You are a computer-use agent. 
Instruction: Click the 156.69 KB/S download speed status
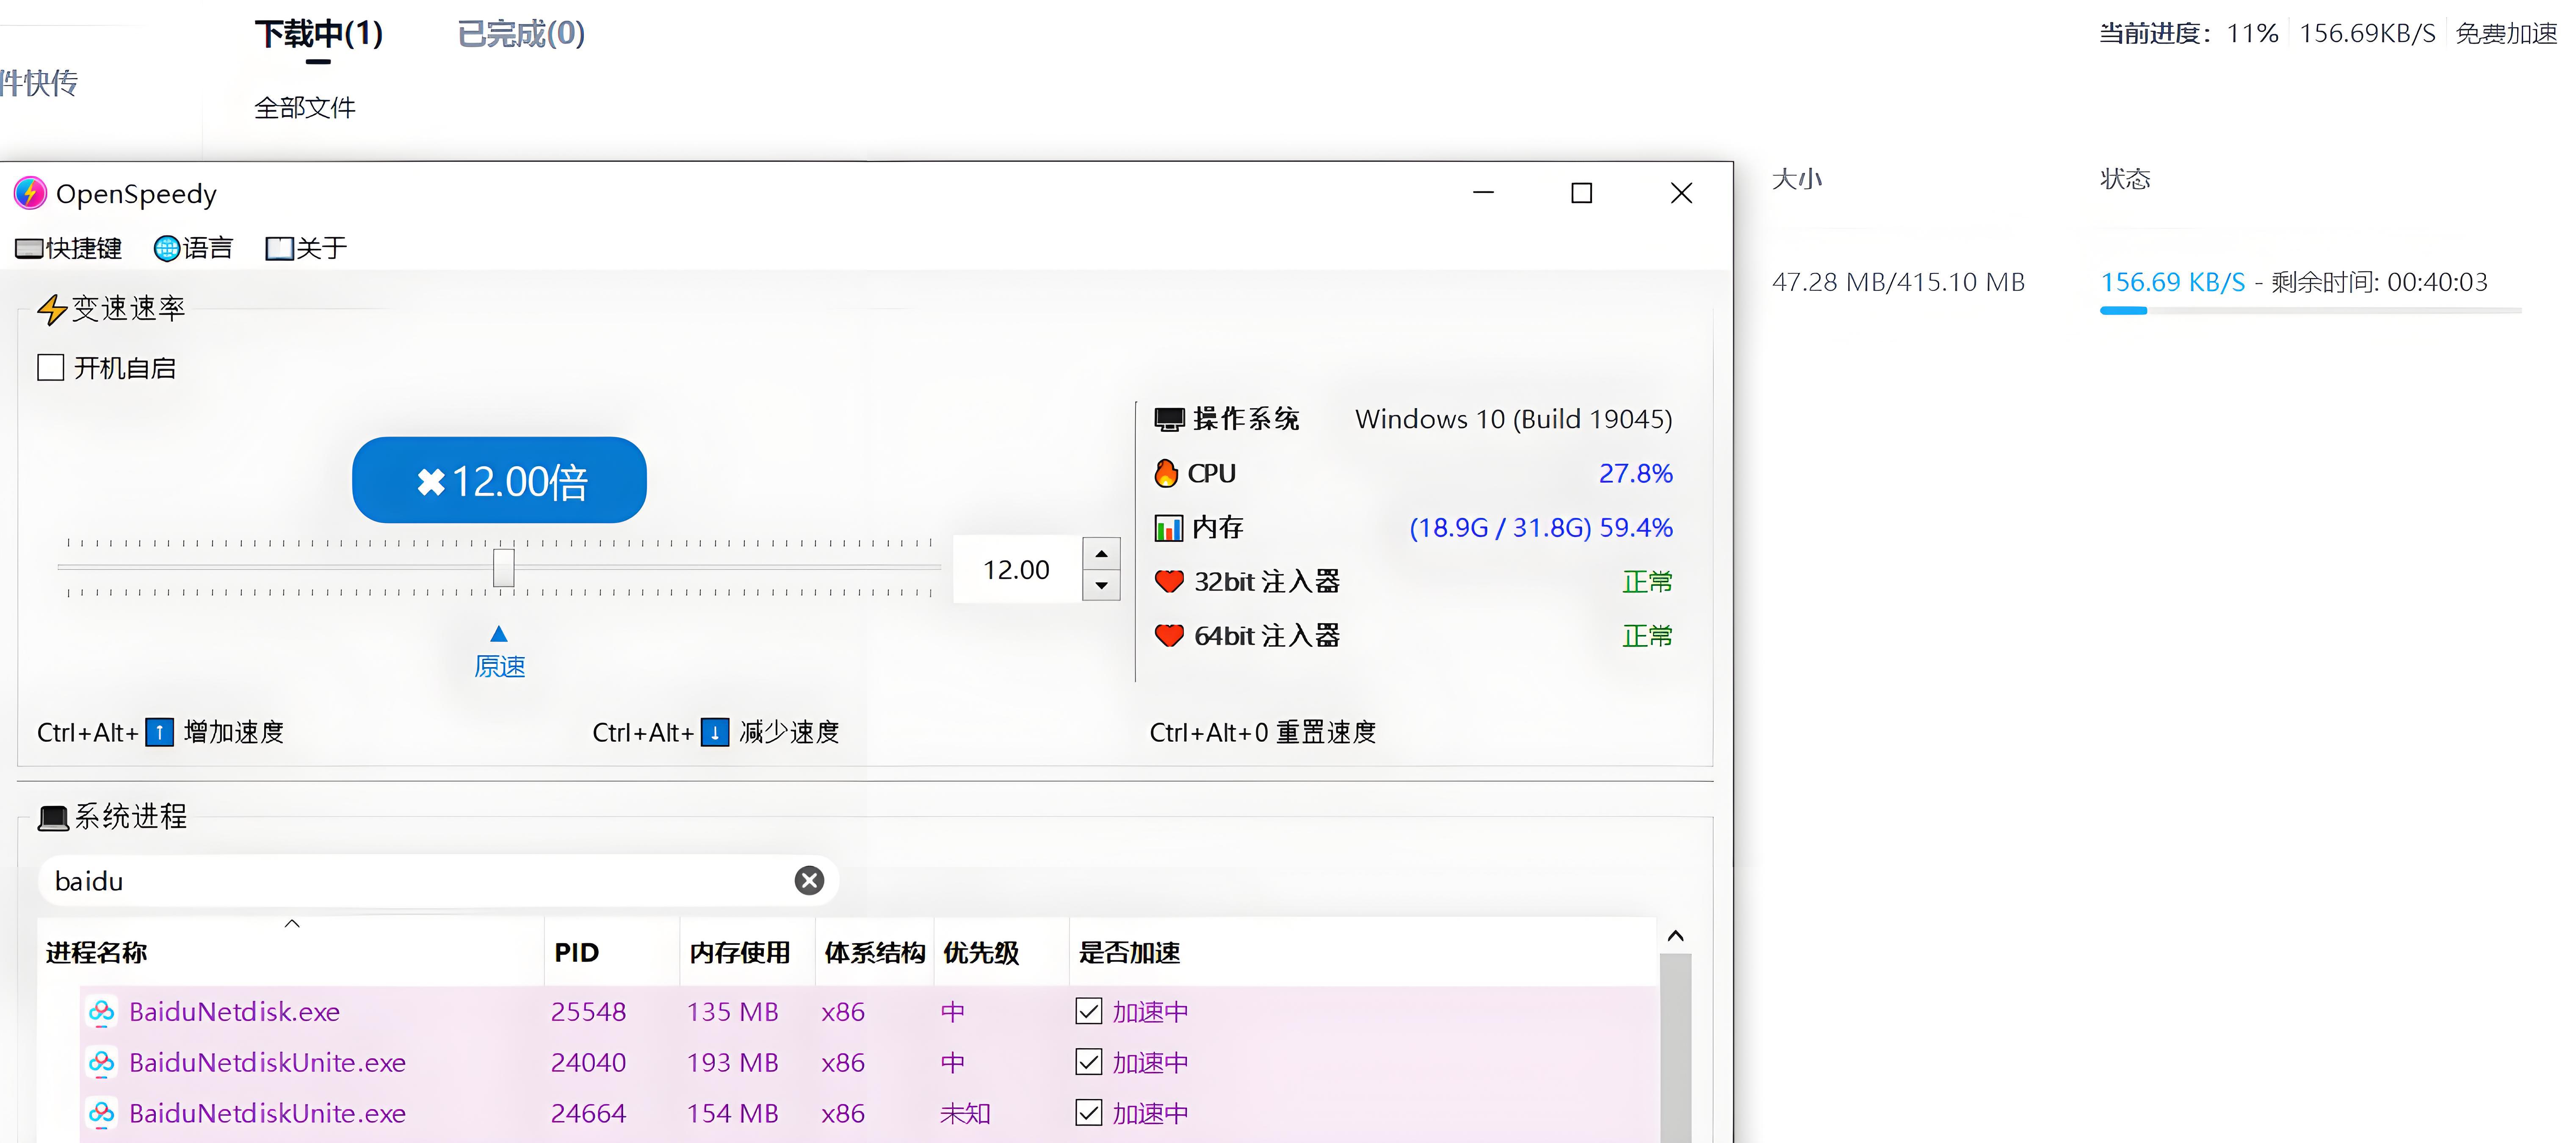pyautogui.click(x=2172, y=282)
